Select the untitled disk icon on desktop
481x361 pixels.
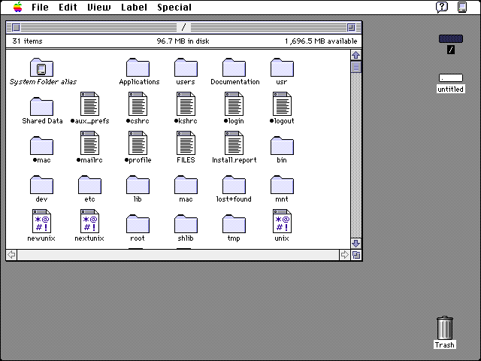[x=451, y=77]
